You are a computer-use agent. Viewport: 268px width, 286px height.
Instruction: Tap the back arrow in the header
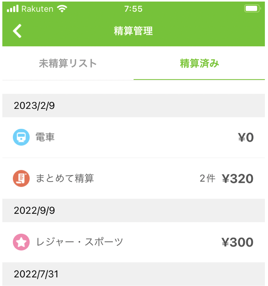tap(17, 31)
